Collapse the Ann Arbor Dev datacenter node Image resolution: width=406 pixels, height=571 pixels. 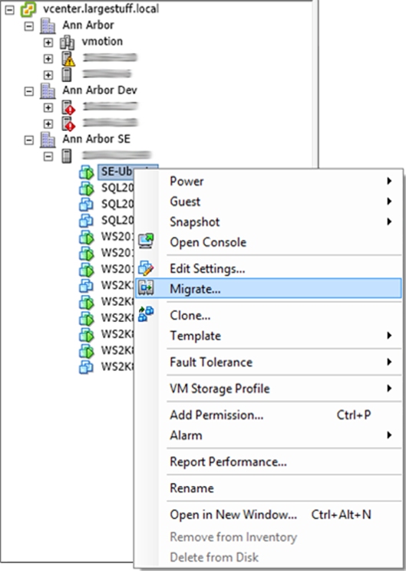29,91
